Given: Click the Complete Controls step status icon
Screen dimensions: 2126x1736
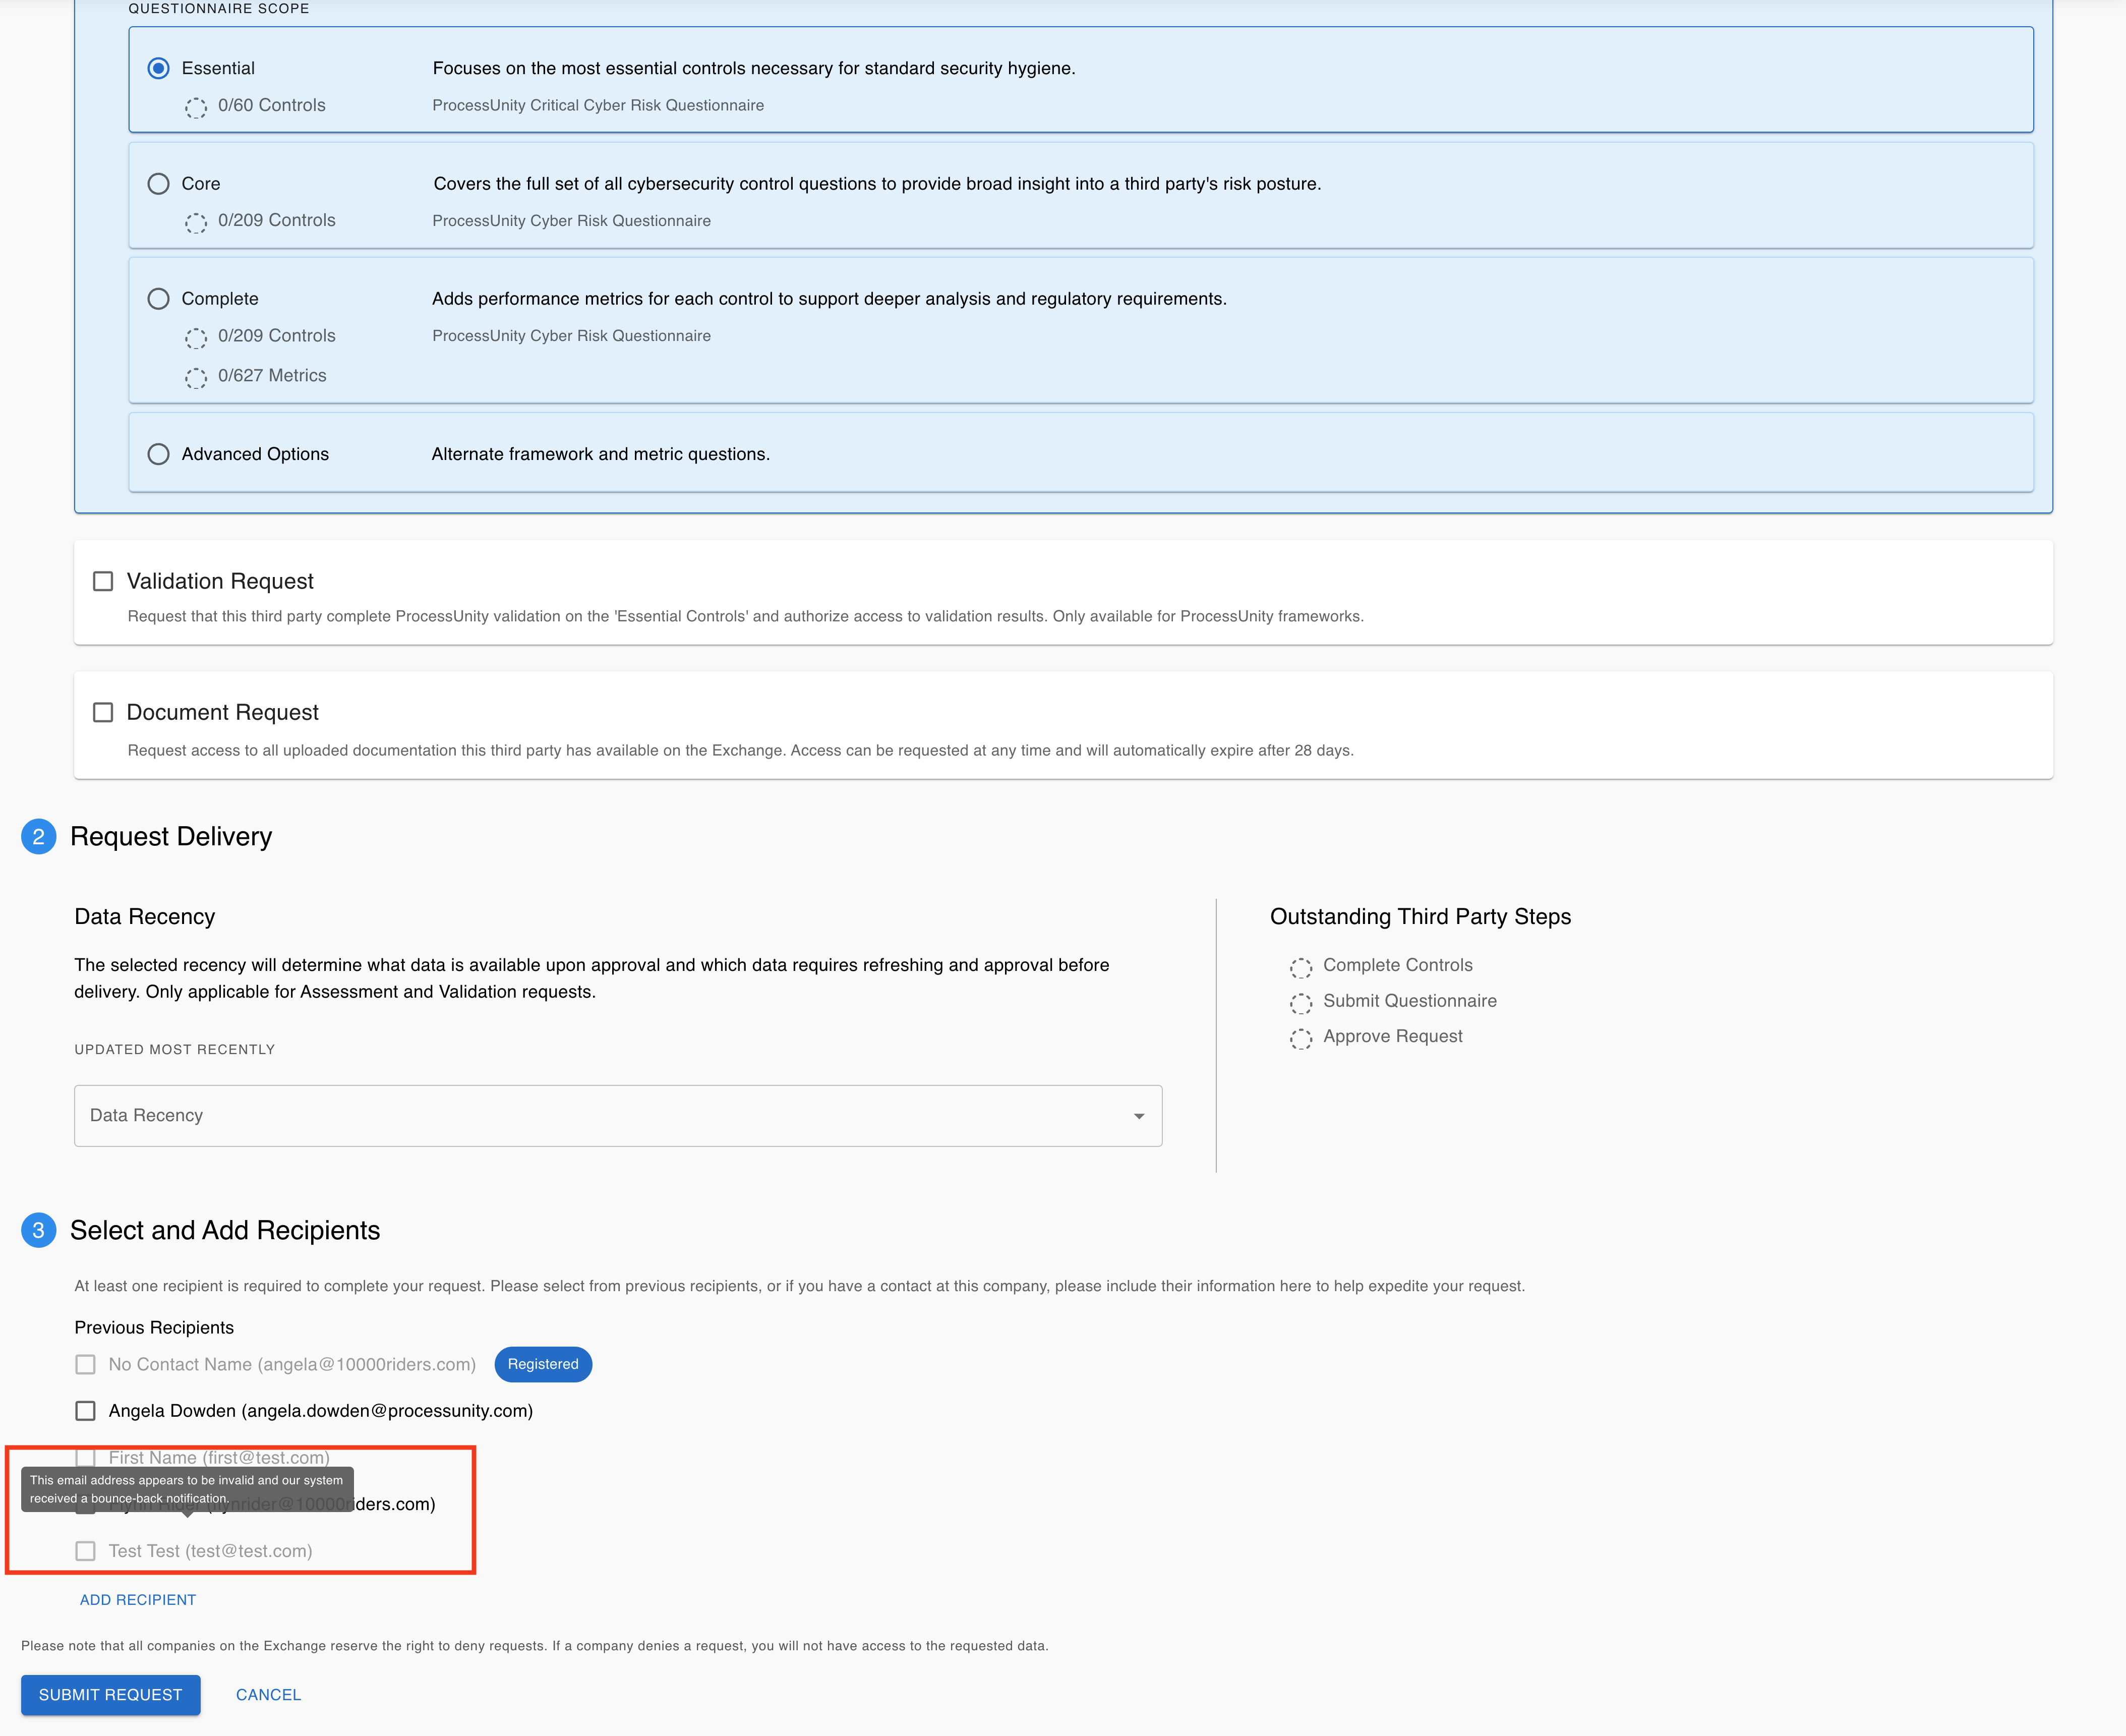Looking at the screenshot, I should click(x=1301, y=967).
